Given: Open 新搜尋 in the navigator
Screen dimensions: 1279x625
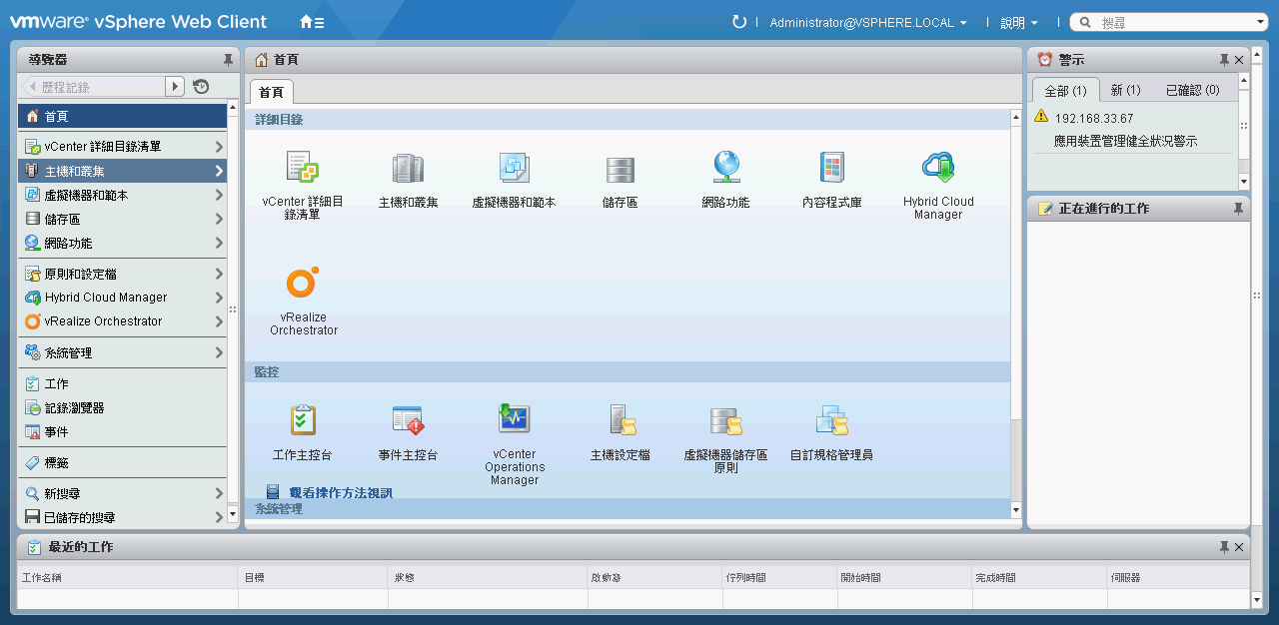Looking at the screenshot, I should (122, 493).
